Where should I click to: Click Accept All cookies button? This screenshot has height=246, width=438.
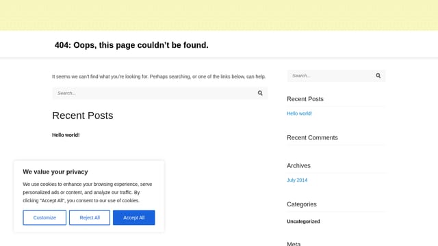(x=134, y=217)
